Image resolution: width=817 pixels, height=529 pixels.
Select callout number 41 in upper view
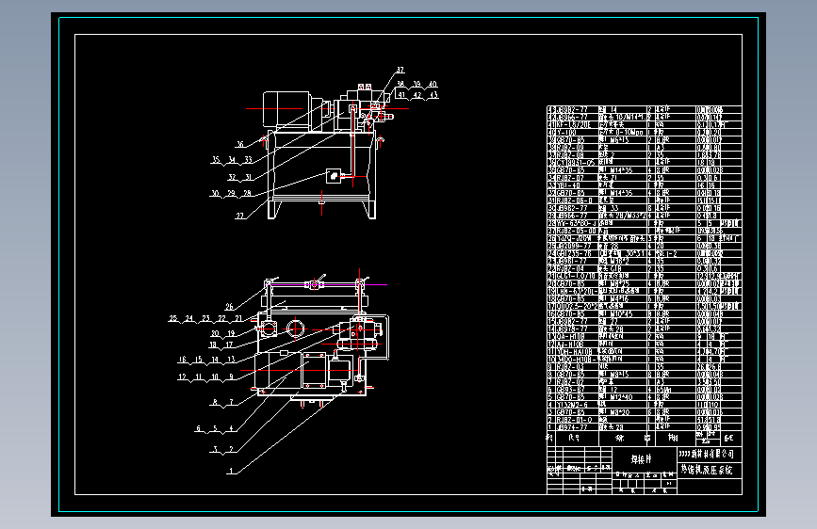pos(401,95)
